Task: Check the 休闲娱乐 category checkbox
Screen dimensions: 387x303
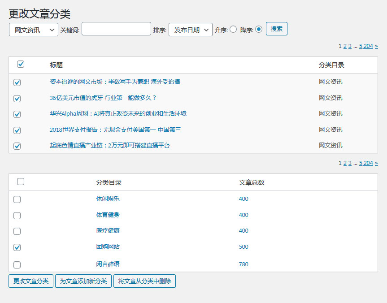Action: 17,199
